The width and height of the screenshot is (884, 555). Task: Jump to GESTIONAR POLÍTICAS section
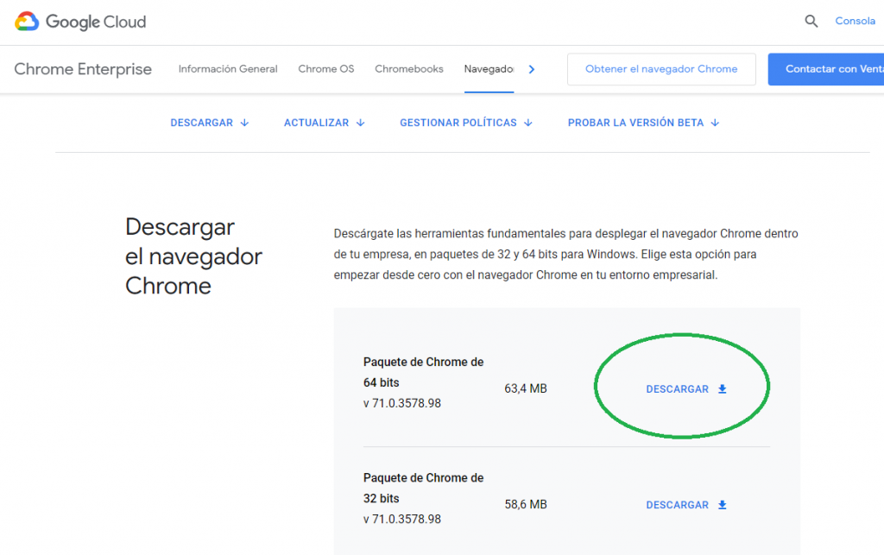(x=465, y=123)
